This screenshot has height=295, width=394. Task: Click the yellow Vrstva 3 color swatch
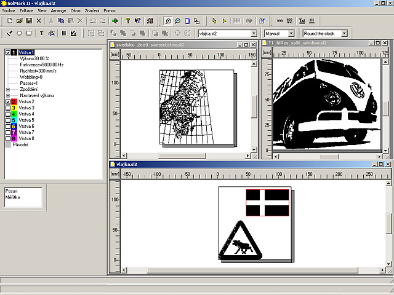point(14,108)
